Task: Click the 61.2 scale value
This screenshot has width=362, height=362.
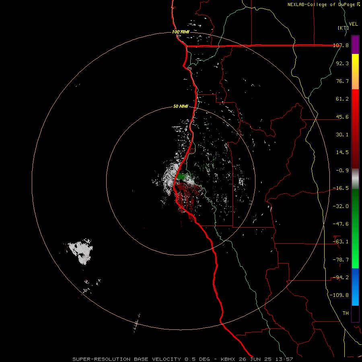Action: tap(342, 99)
